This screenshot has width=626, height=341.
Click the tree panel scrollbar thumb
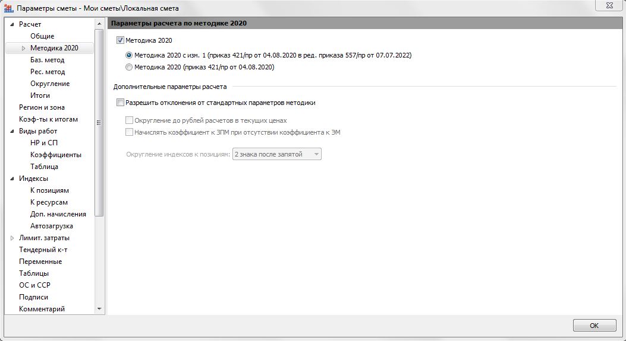tap(99, 123)
